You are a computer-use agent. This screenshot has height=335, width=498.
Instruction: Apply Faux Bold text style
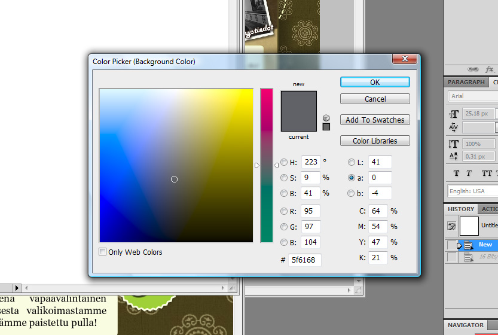coord(457,173)
